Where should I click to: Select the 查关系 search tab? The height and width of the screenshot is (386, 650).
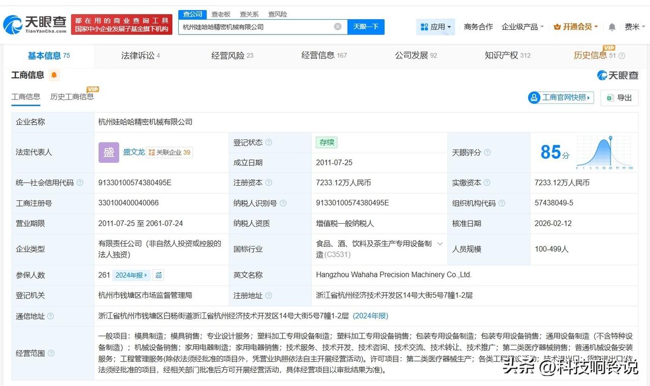click(x=249, y=14)
